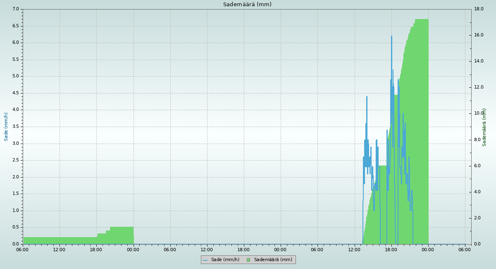Screen dimensions: 496x269
Task: Click the 18.0 tick label on right axis
Action: pyautogui.click(x=479, y=9)
